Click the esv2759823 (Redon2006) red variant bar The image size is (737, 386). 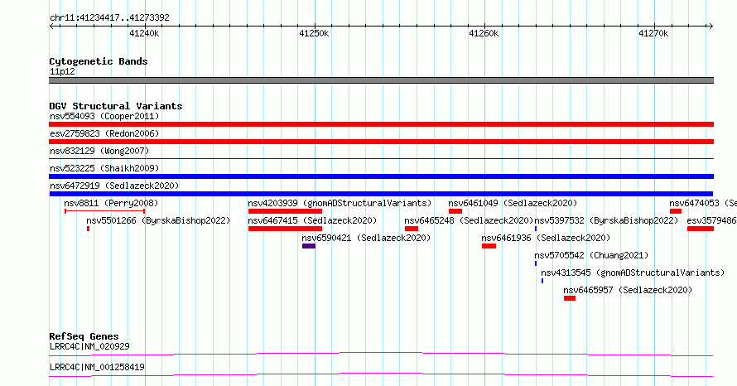coord(381,142)
